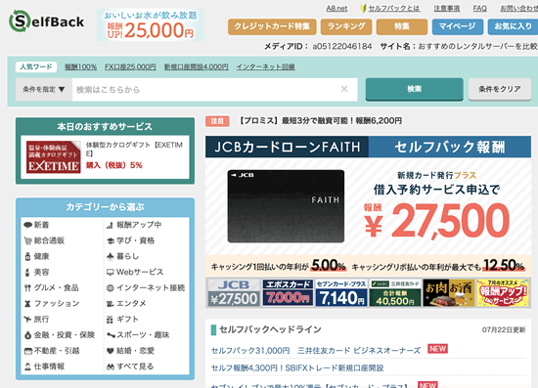Open the お気に入り tab
Viewport: 538px width, 388px height.
point(513,26)
